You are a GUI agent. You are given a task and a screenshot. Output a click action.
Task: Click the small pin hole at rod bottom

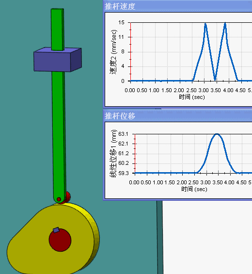59,199
